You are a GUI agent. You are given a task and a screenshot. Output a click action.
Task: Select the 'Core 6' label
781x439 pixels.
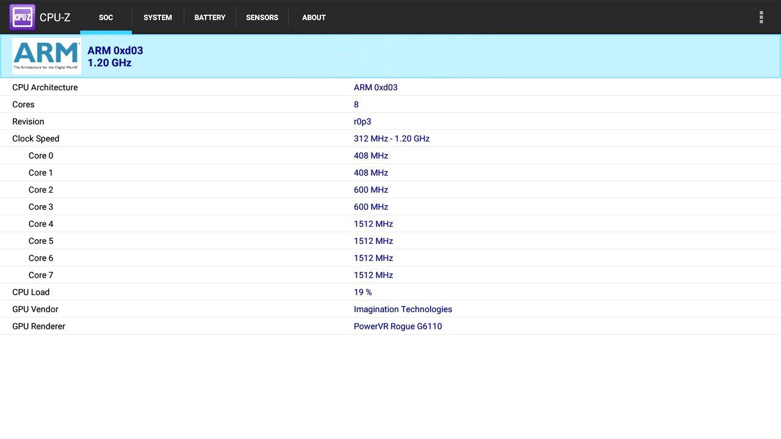click(x=41, y=258)
